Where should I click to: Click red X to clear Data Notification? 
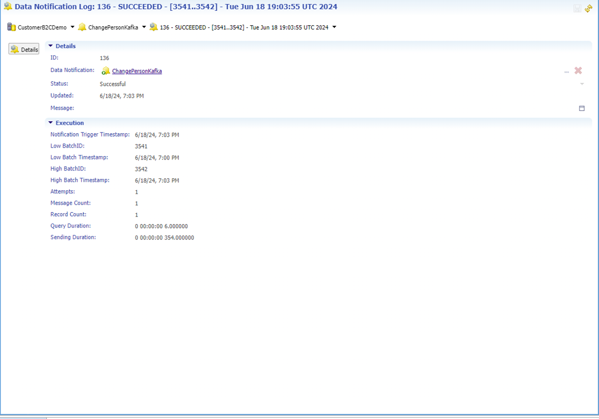pyautogui.click(x=578, y=71)
